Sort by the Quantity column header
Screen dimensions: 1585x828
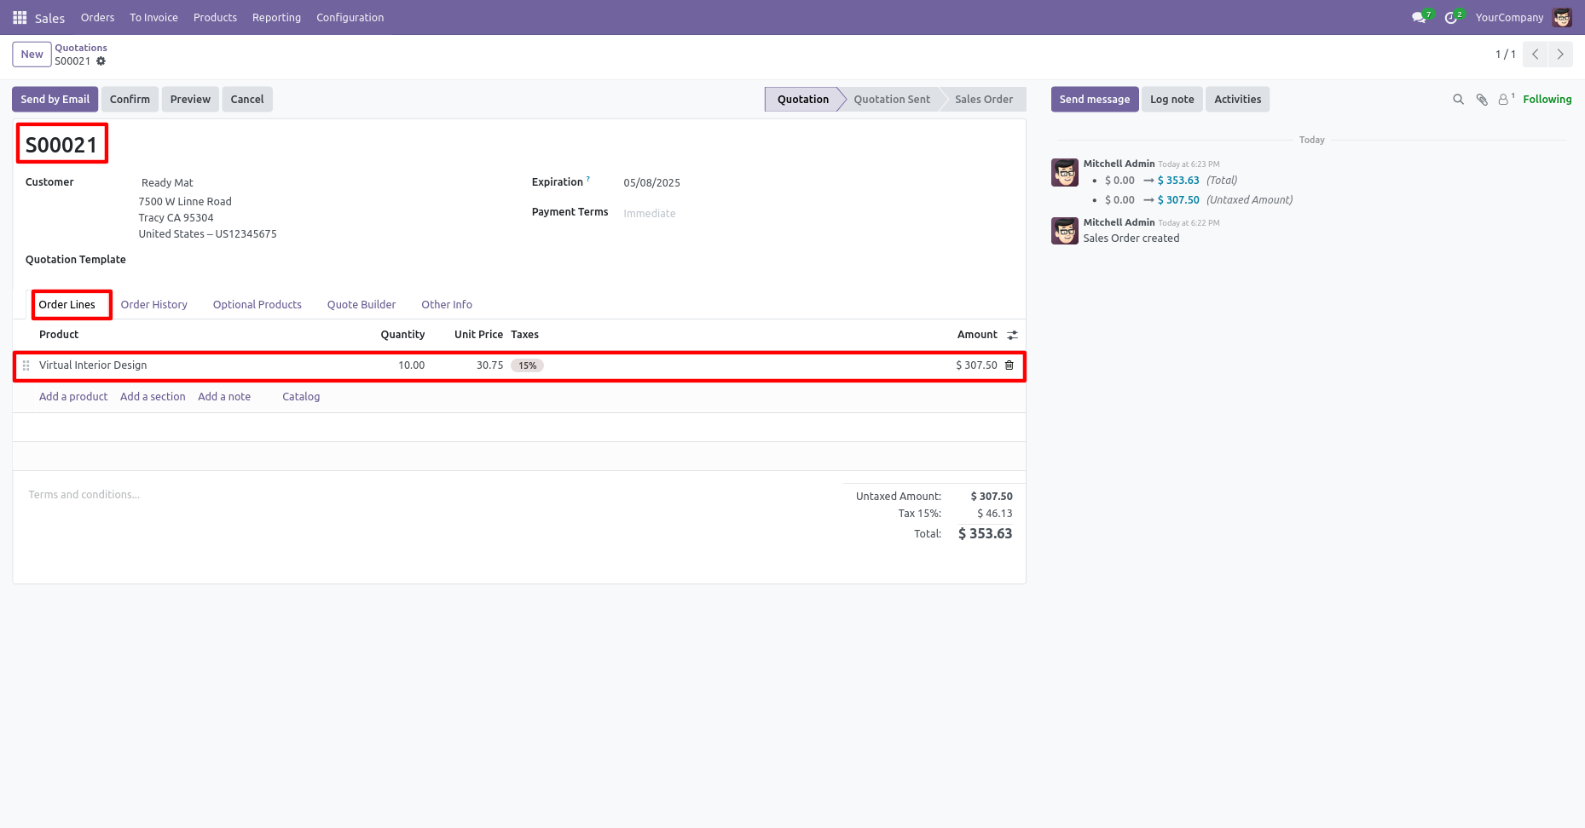[402, 335]
